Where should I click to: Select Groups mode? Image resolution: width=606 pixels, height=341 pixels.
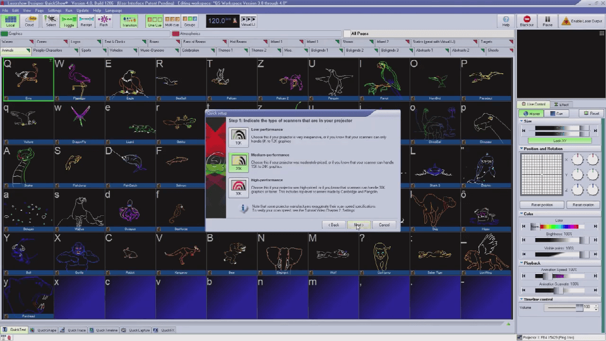[190, 21]
